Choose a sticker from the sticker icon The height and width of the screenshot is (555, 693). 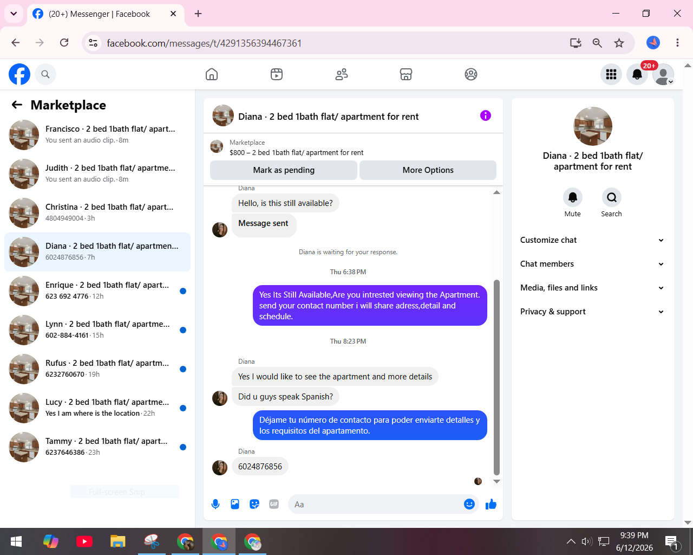point(254,504)
